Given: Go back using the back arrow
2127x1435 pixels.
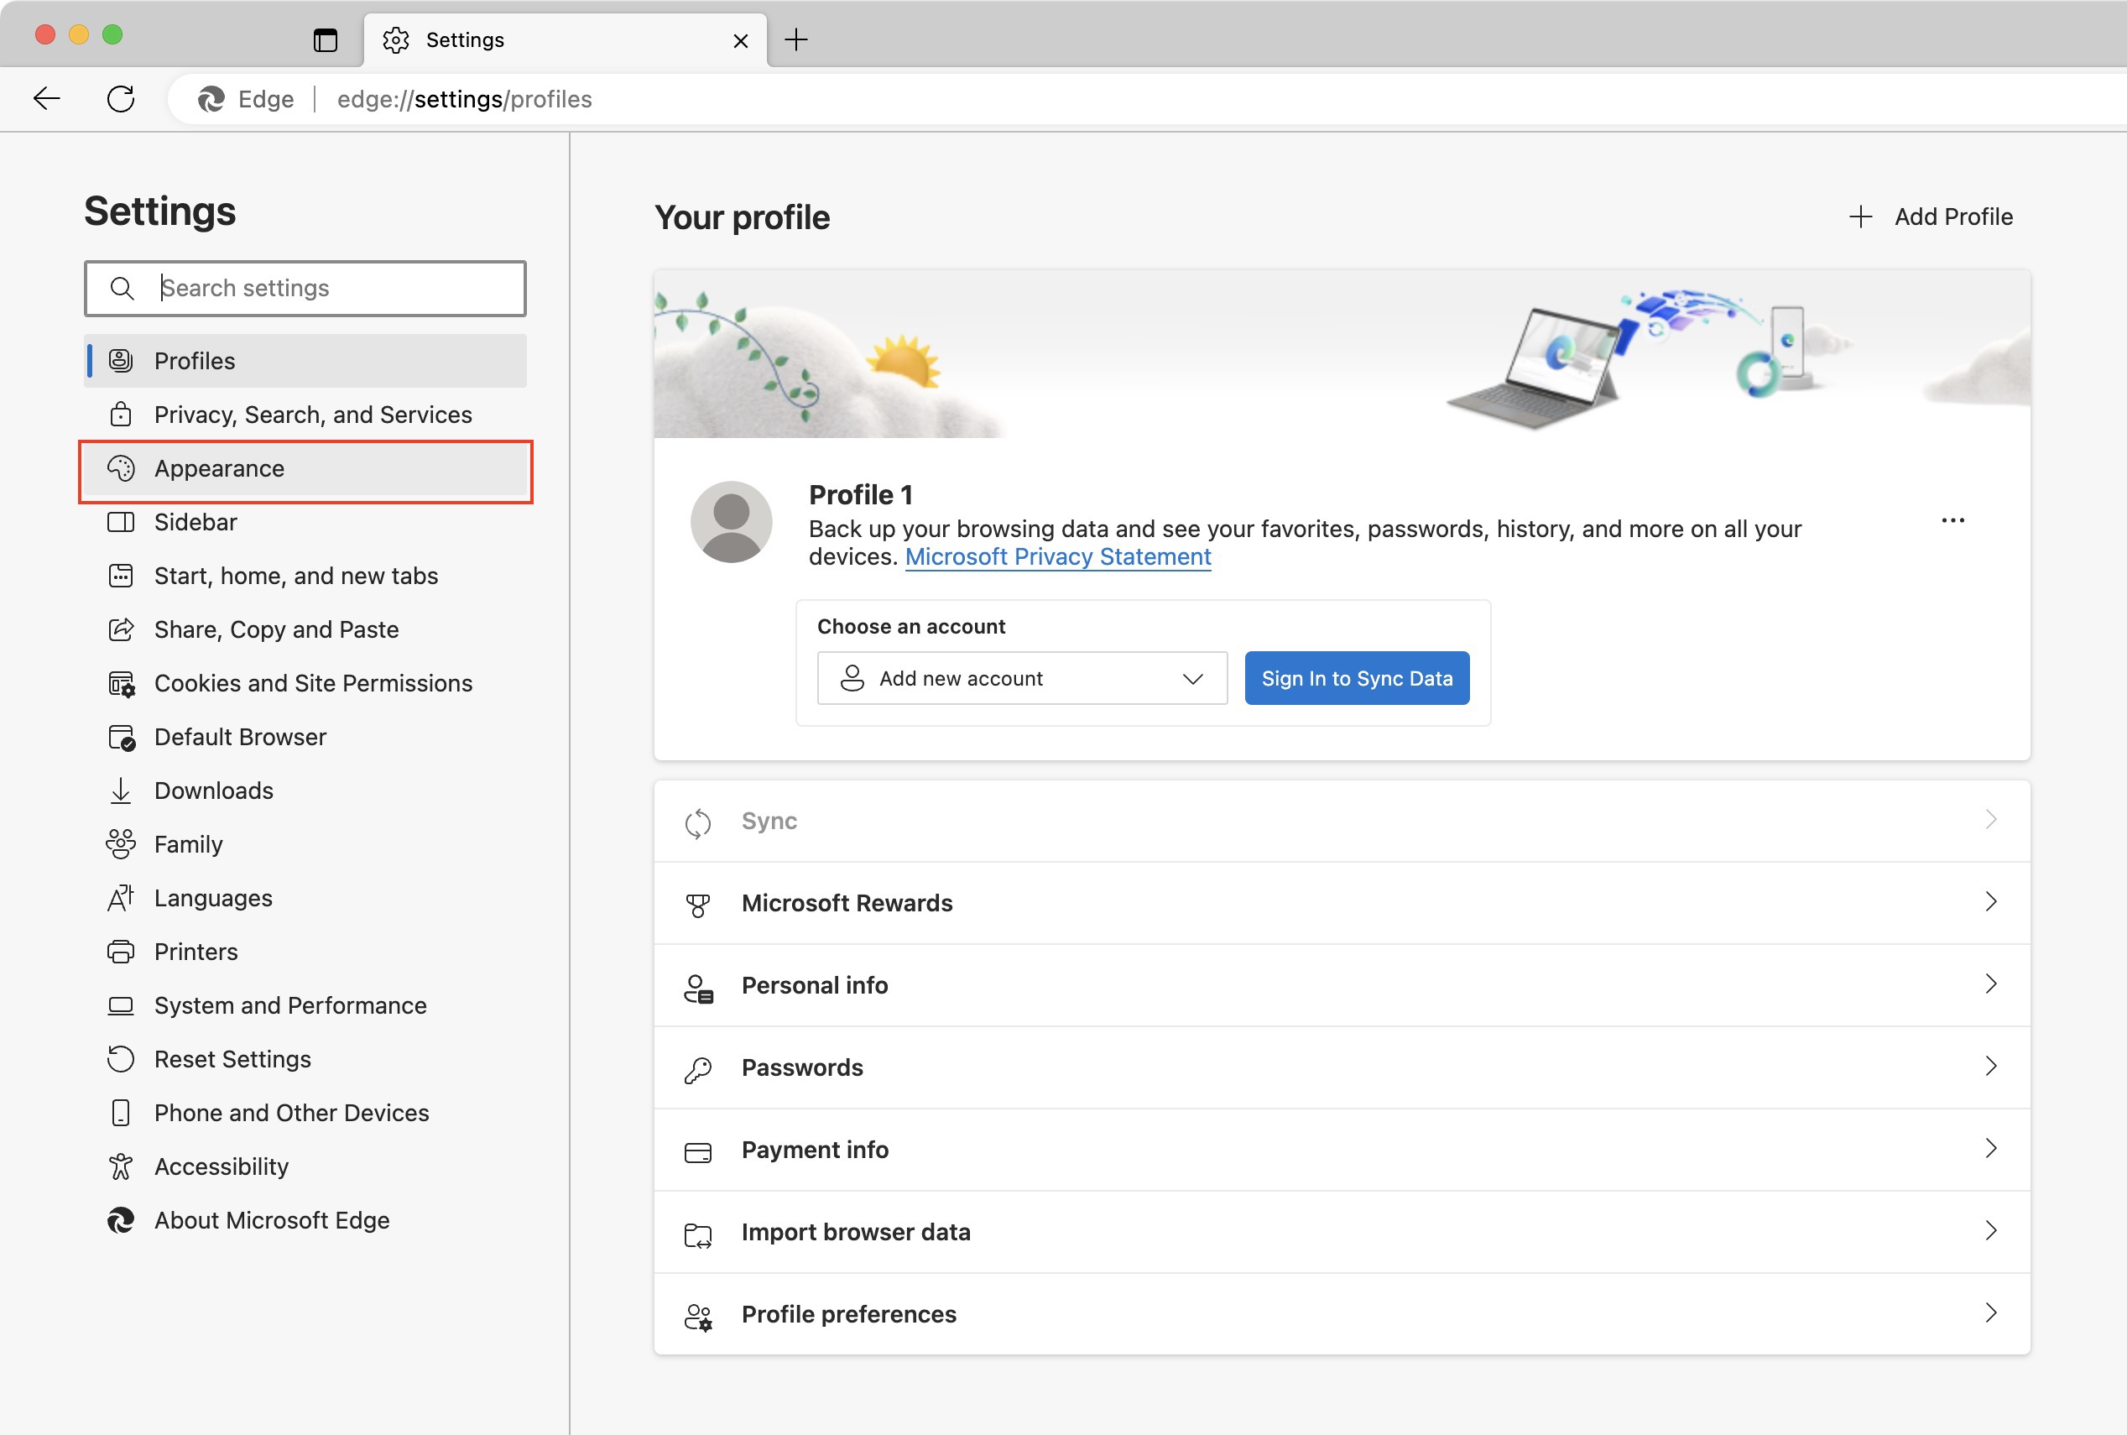Looking at the screenshot, I should pos(46,99).
